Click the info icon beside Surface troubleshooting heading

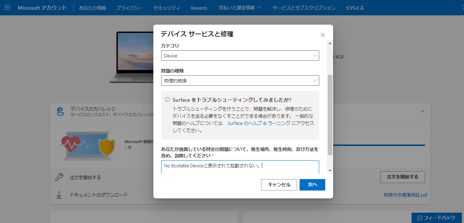[167, 100]
